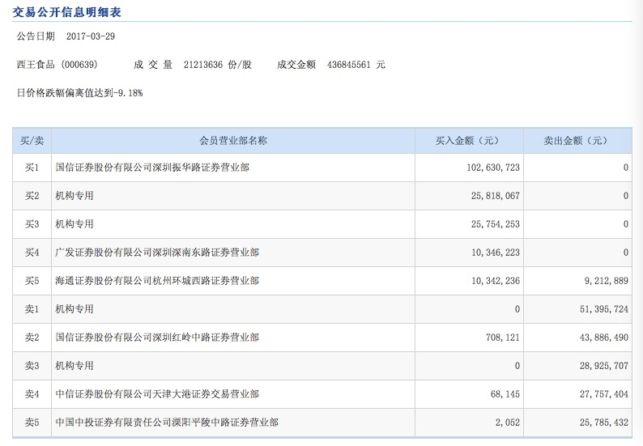The width and height of the screenshot is (643, 446).
Task: Click the buy amount 102,630,723
Action: [x=493, y=168]
